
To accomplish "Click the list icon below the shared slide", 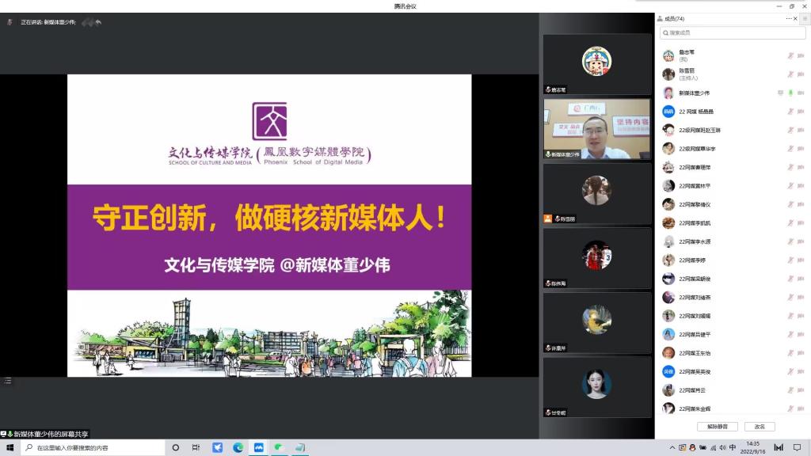I will pos(7,381).
